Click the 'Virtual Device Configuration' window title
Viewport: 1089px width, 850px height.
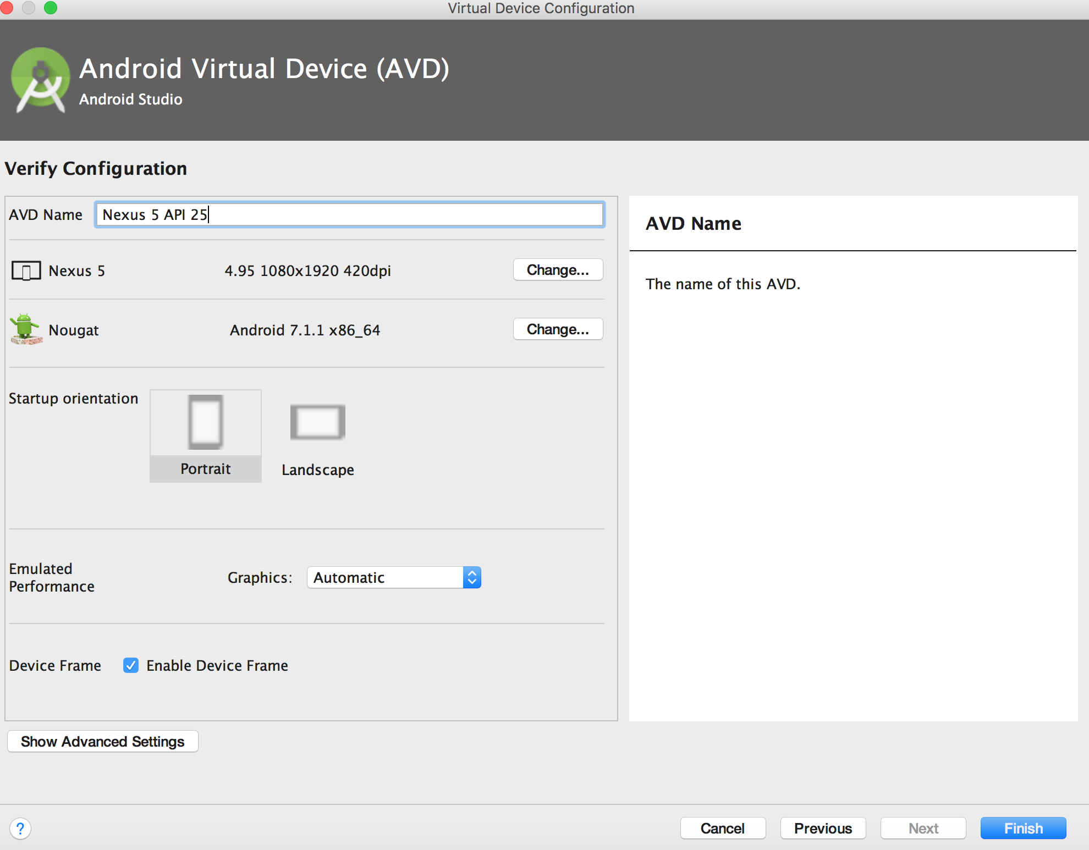click(541, 8)
